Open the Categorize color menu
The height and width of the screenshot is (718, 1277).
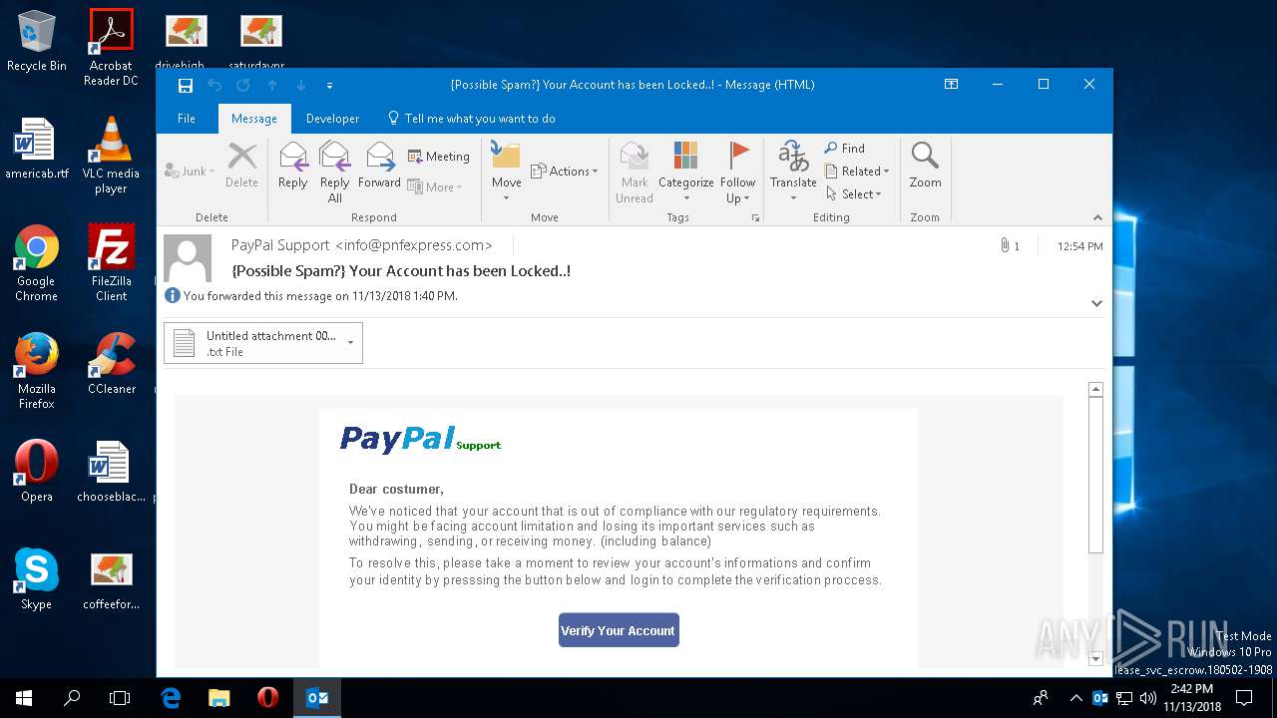685,172
